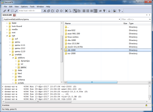Click the tab scroll right arrow
Screen dimensions: 153x112
click(x=150, y=15)
